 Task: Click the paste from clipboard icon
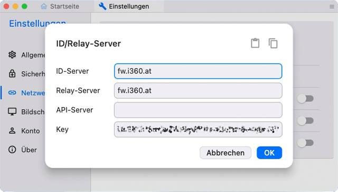(x=255, y=43)
